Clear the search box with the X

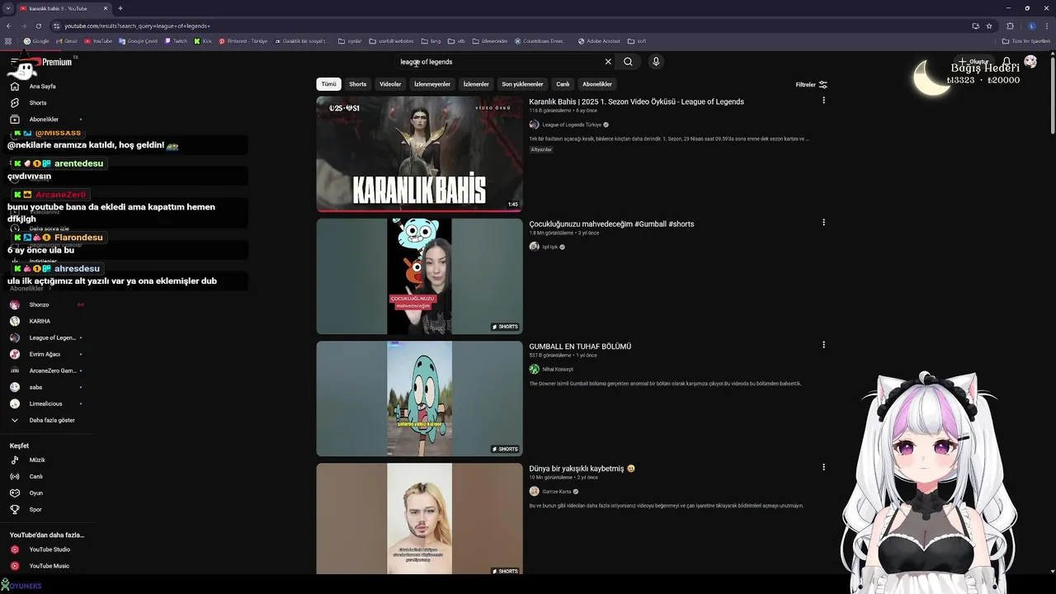pos(608,62)
